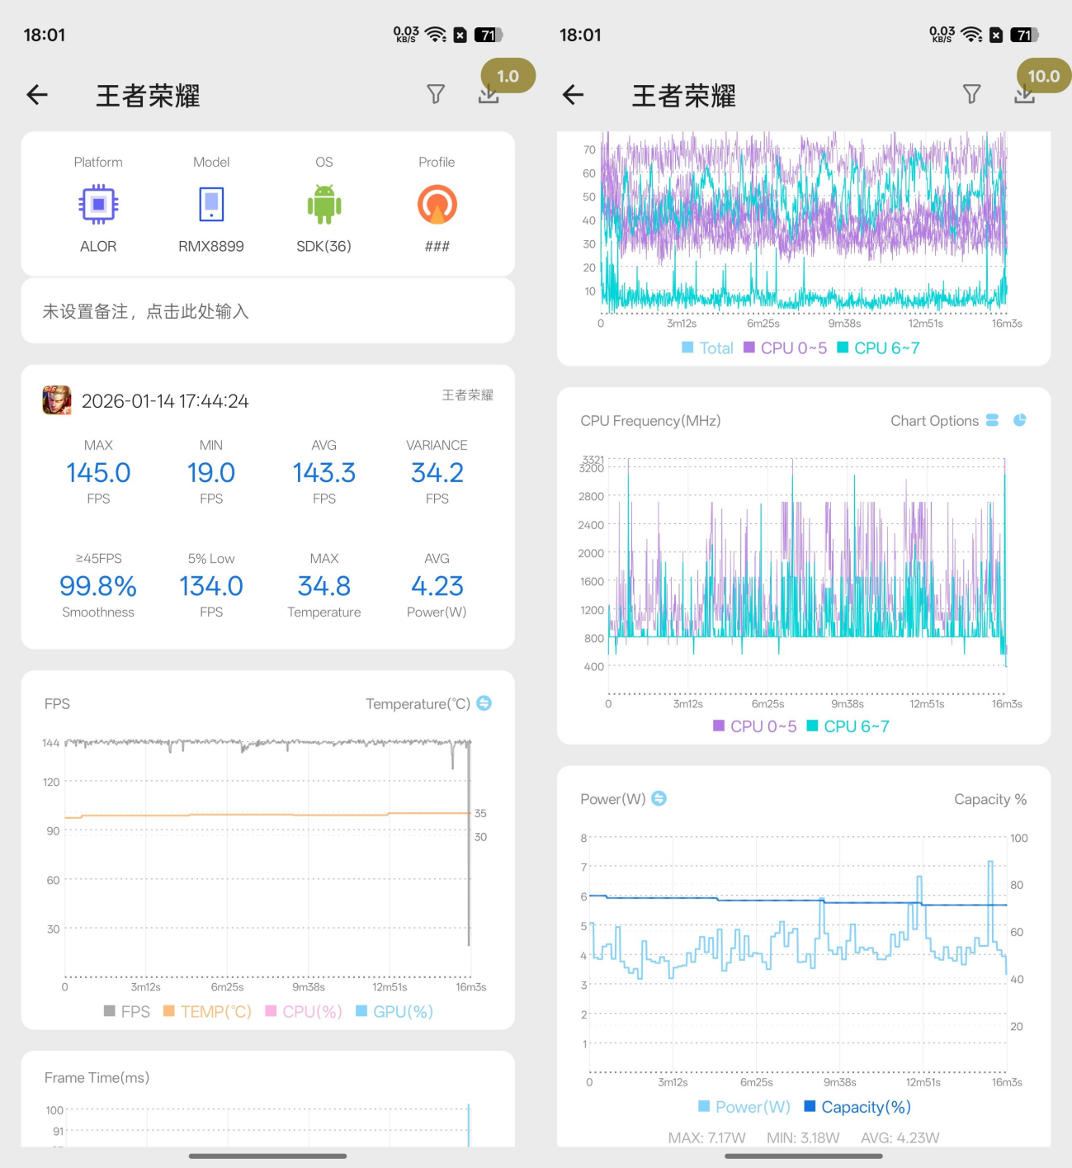
Task: Tap the download icon with 10.0 badge
Action: 1024,94
